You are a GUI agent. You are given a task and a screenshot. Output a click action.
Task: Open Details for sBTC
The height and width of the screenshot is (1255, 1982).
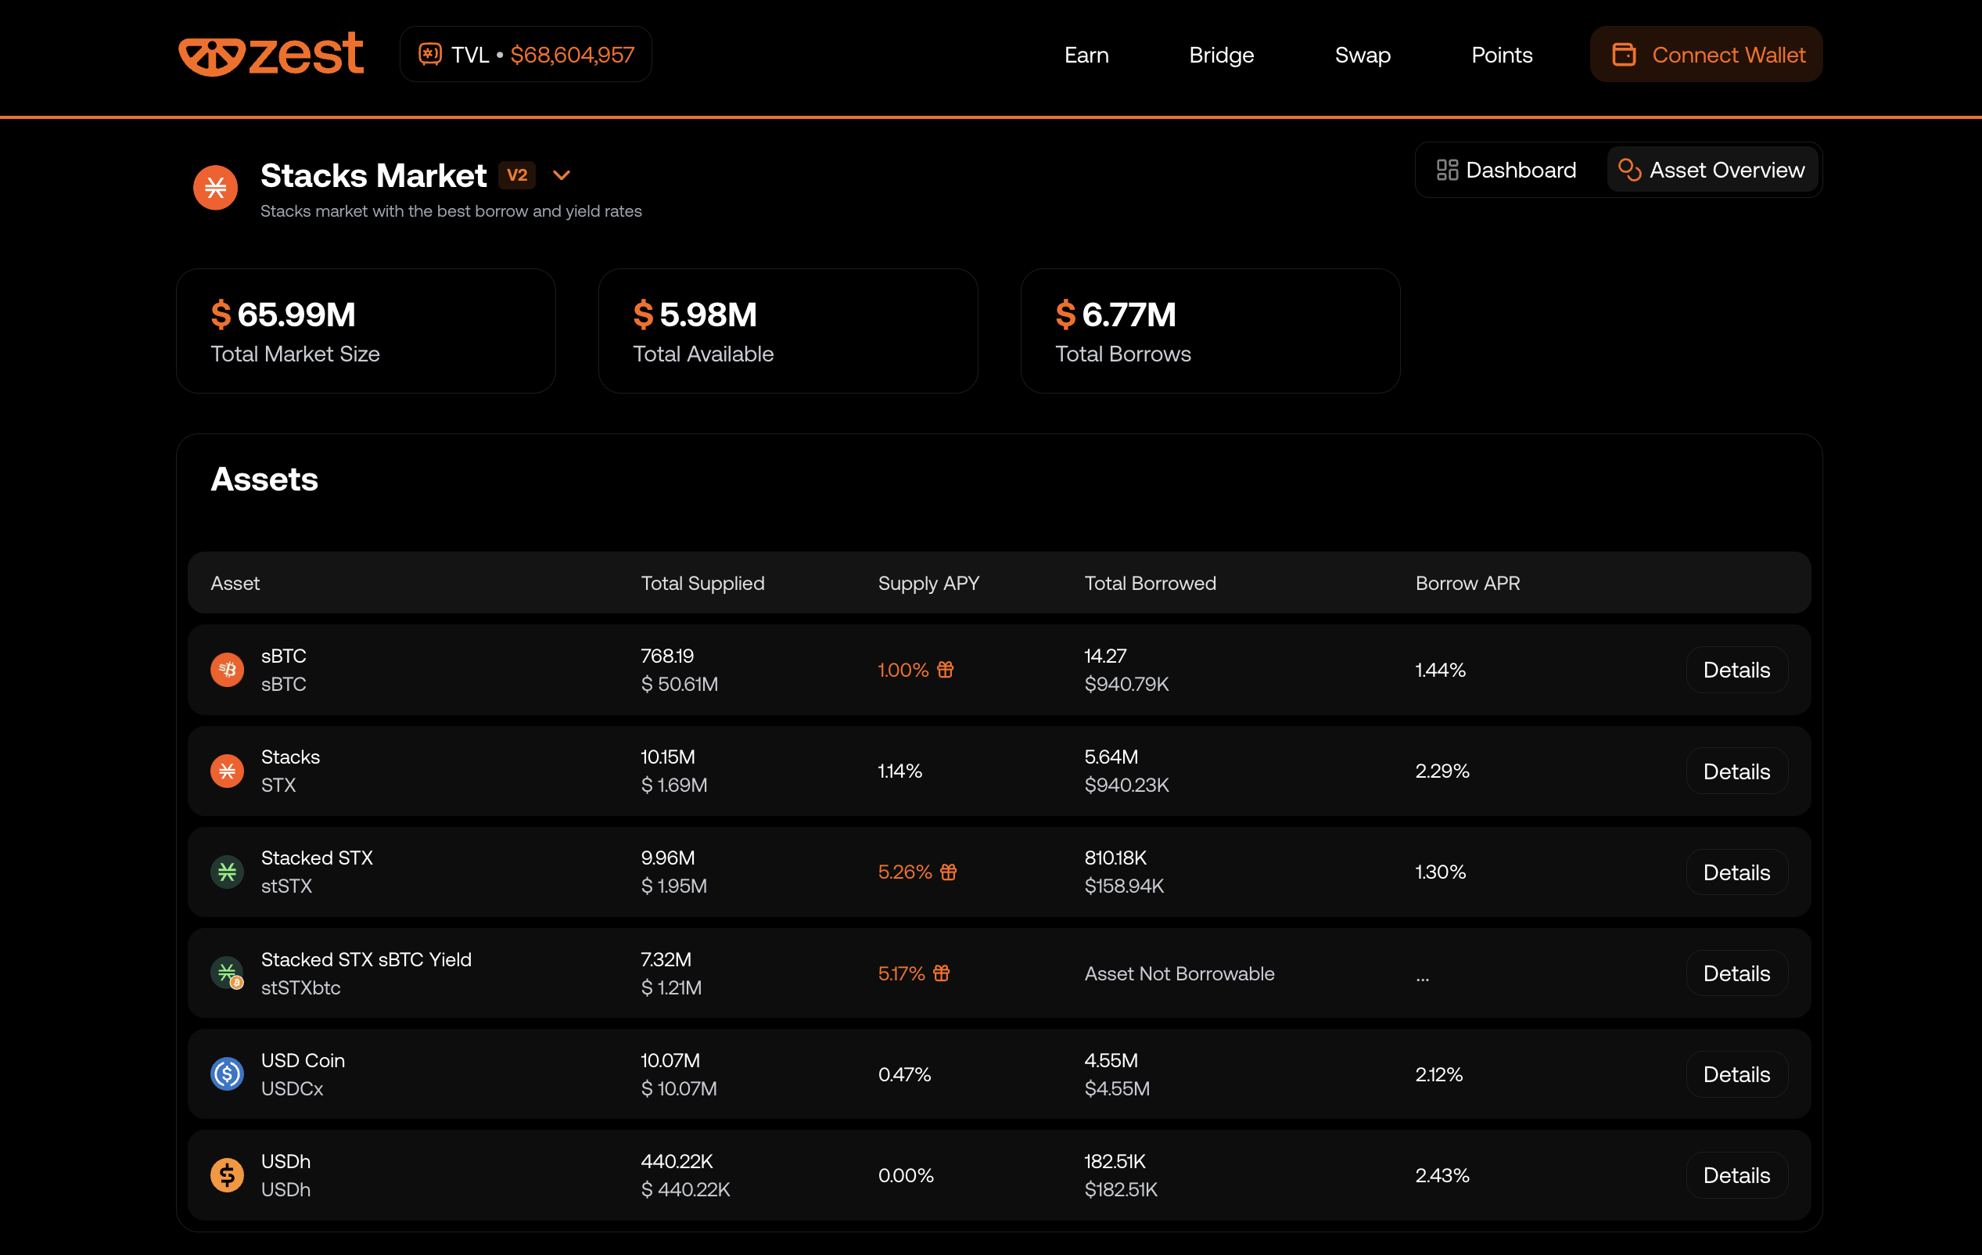[1736, 670]
